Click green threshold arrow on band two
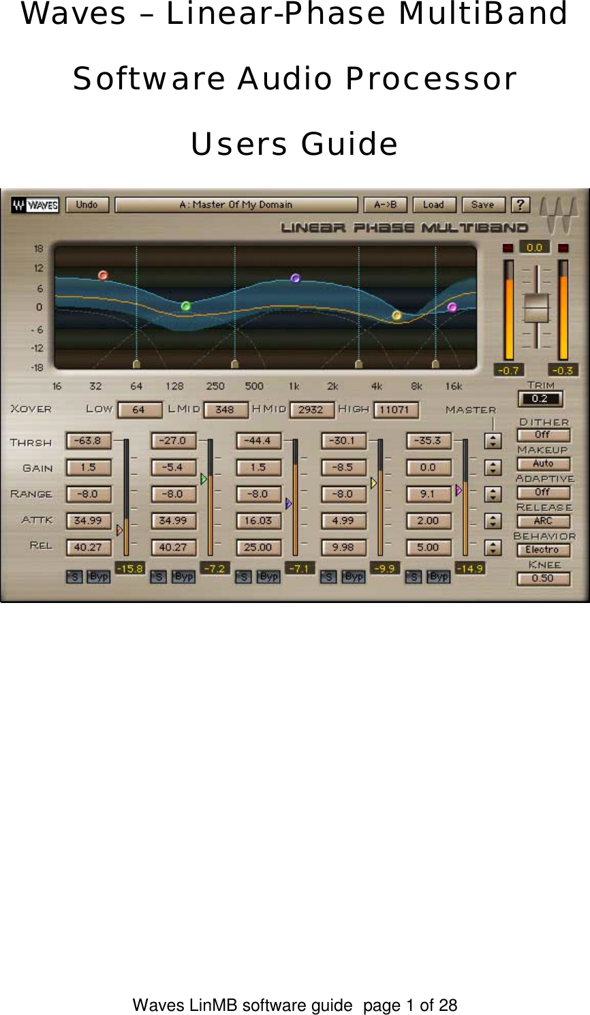The height and width of the screenshot is (1015, 590). [204, 480]
